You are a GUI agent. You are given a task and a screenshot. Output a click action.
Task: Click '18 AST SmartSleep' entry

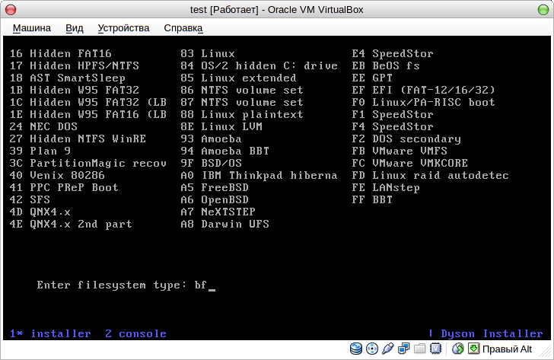[x=67, y=78]
